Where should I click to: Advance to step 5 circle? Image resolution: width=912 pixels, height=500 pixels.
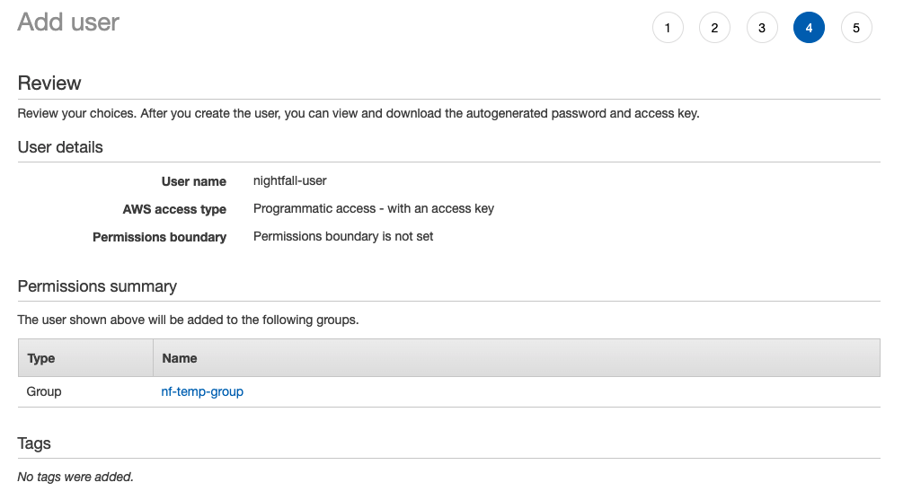point(856,28)
